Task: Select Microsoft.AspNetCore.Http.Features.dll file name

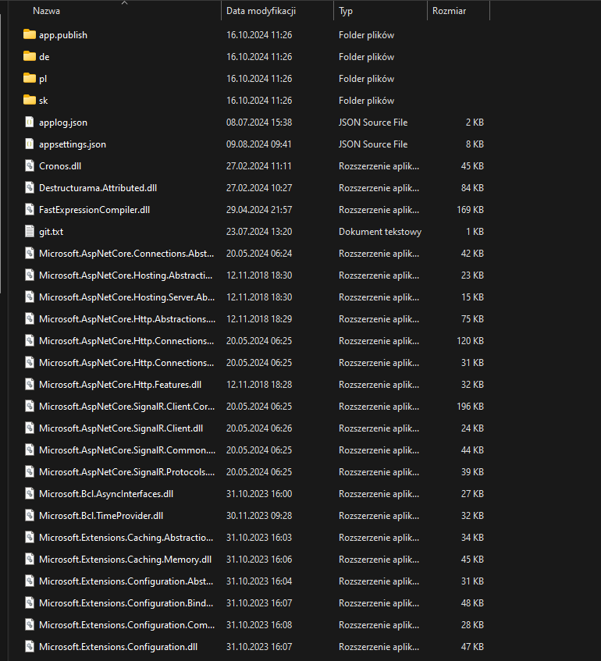Action: (x=120, y=385)
